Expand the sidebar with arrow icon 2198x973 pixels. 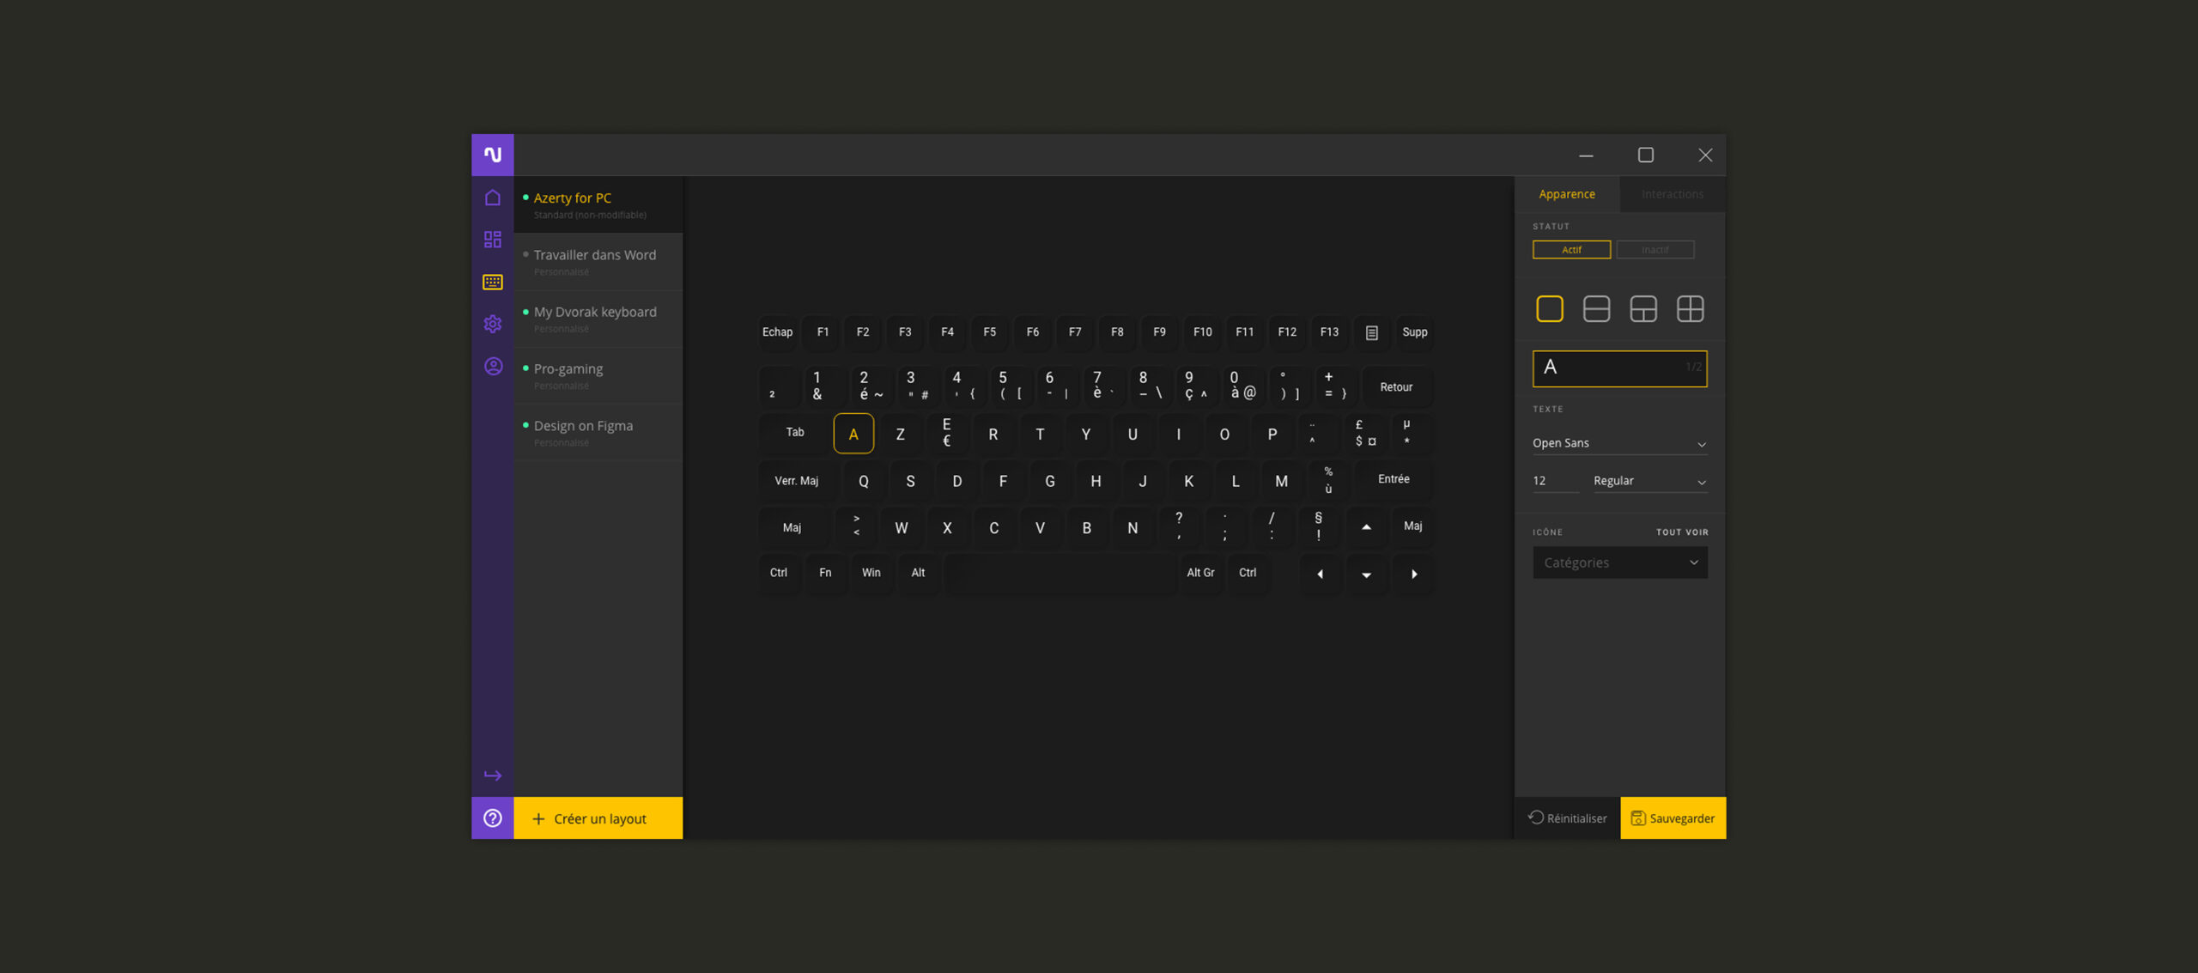492,775
